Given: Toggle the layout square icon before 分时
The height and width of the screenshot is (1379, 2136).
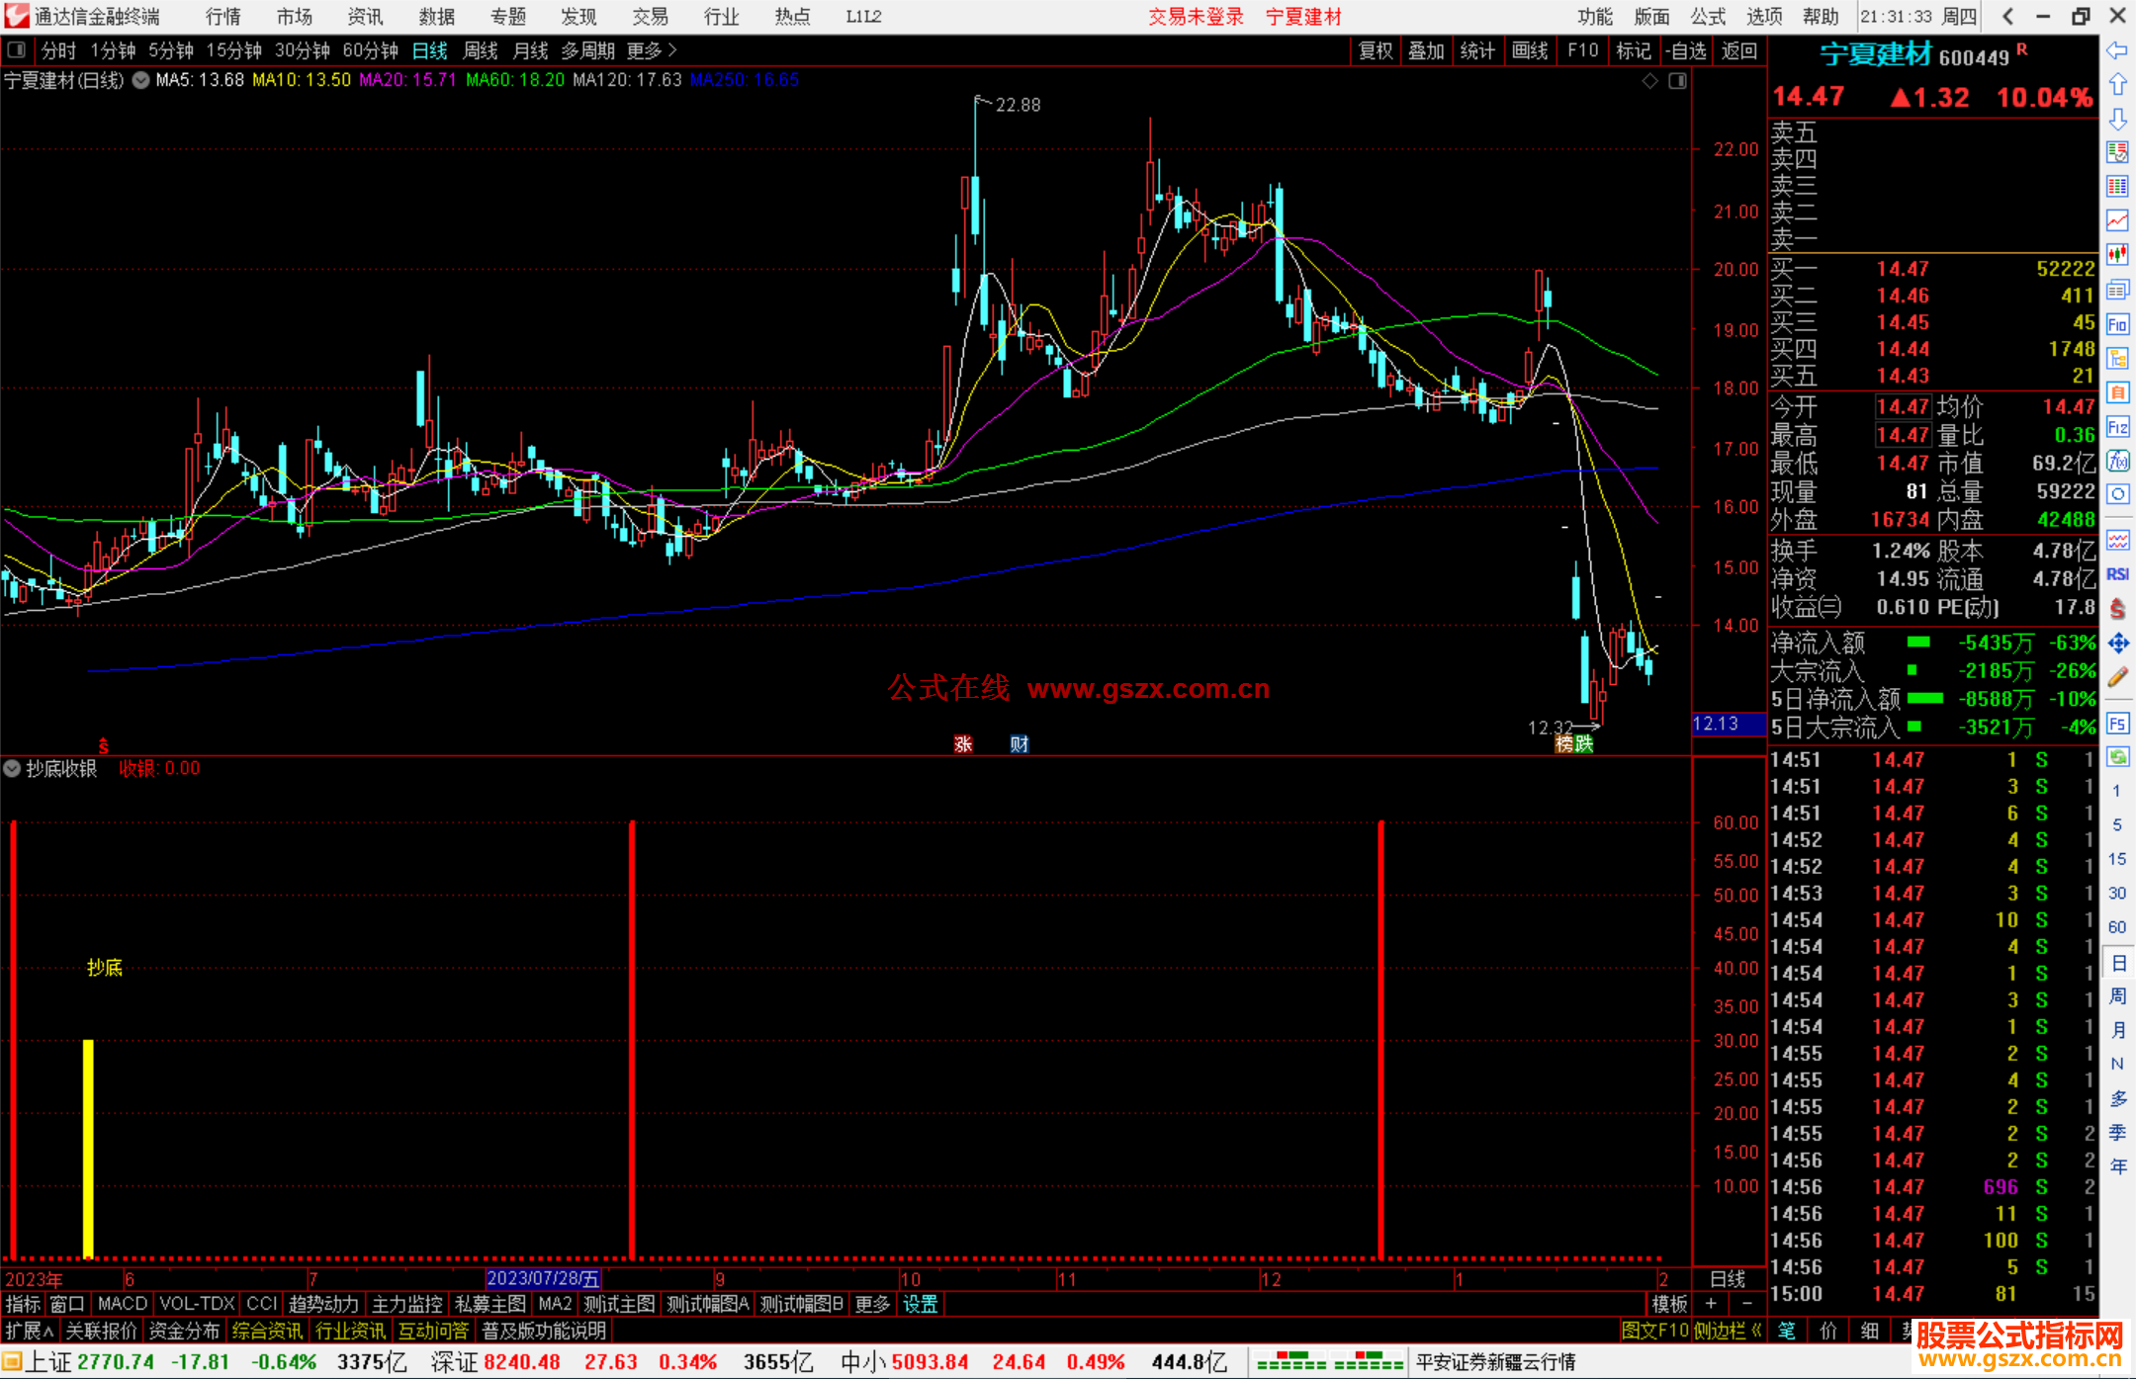Looking at the screenshot, I should pos(16,49).
